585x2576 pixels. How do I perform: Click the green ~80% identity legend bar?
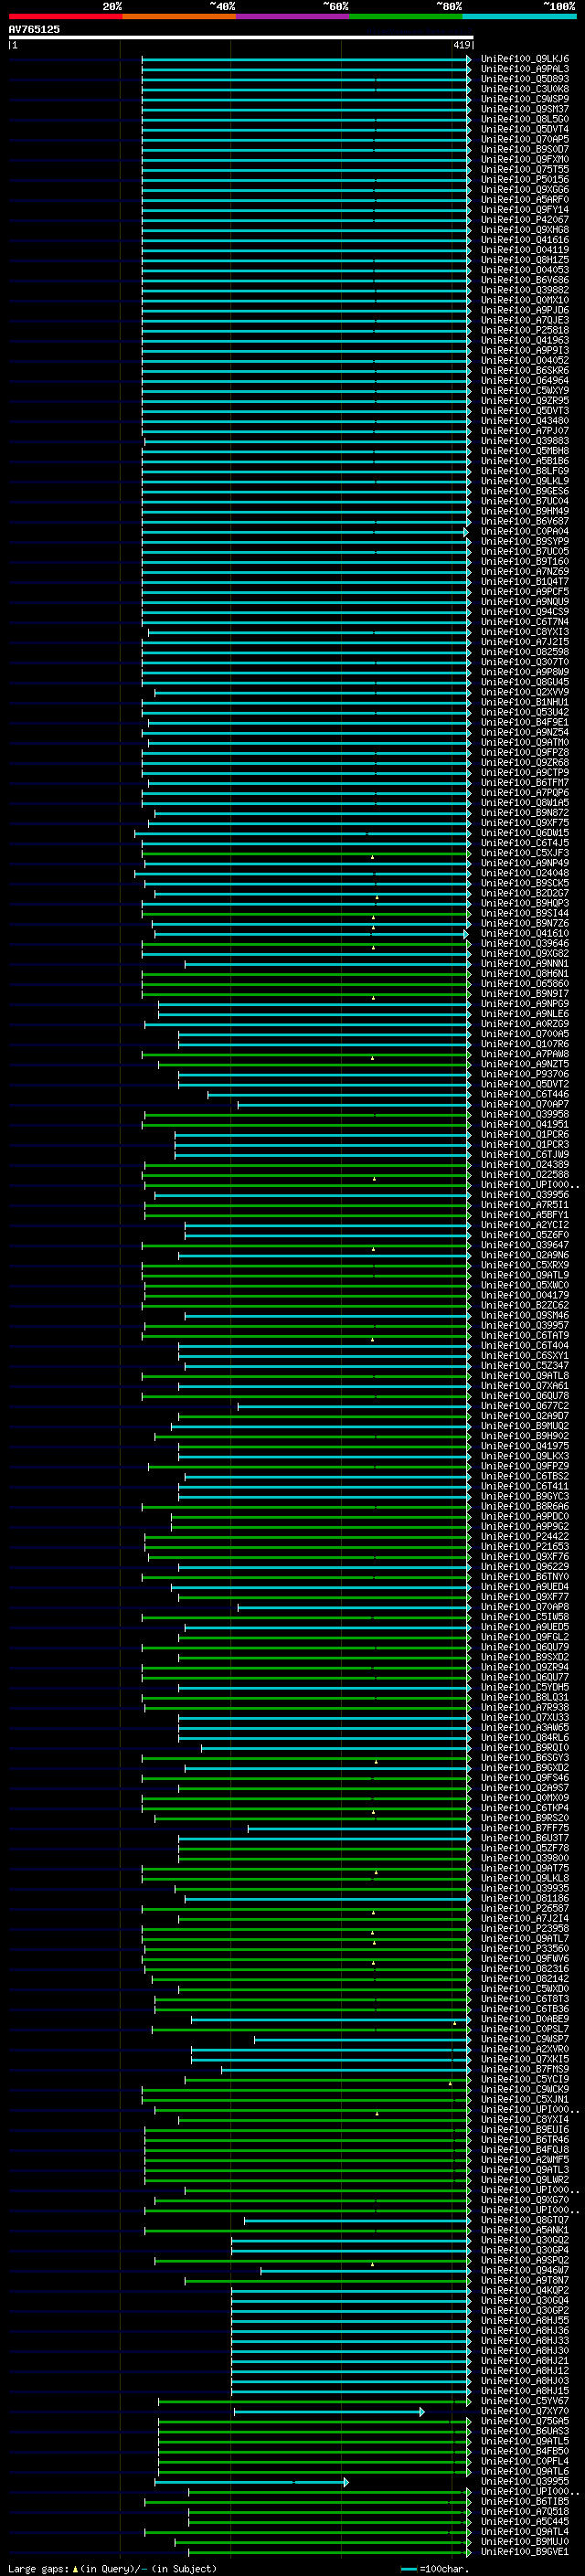coord(406,16)
